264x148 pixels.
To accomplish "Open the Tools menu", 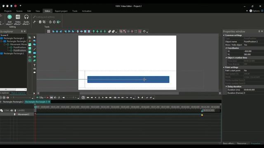I will [x=75, y=11].
